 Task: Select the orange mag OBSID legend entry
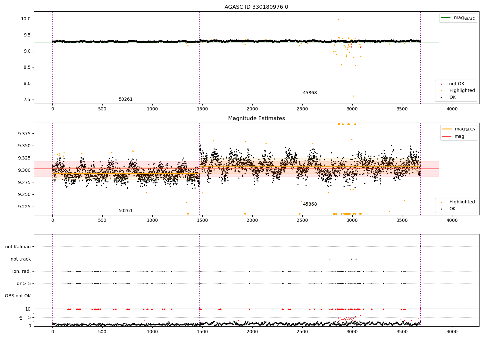(458, 129)
